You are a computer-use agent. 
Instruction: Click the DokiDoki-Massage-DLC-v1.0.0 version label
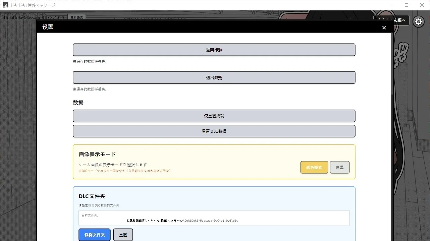34,17
